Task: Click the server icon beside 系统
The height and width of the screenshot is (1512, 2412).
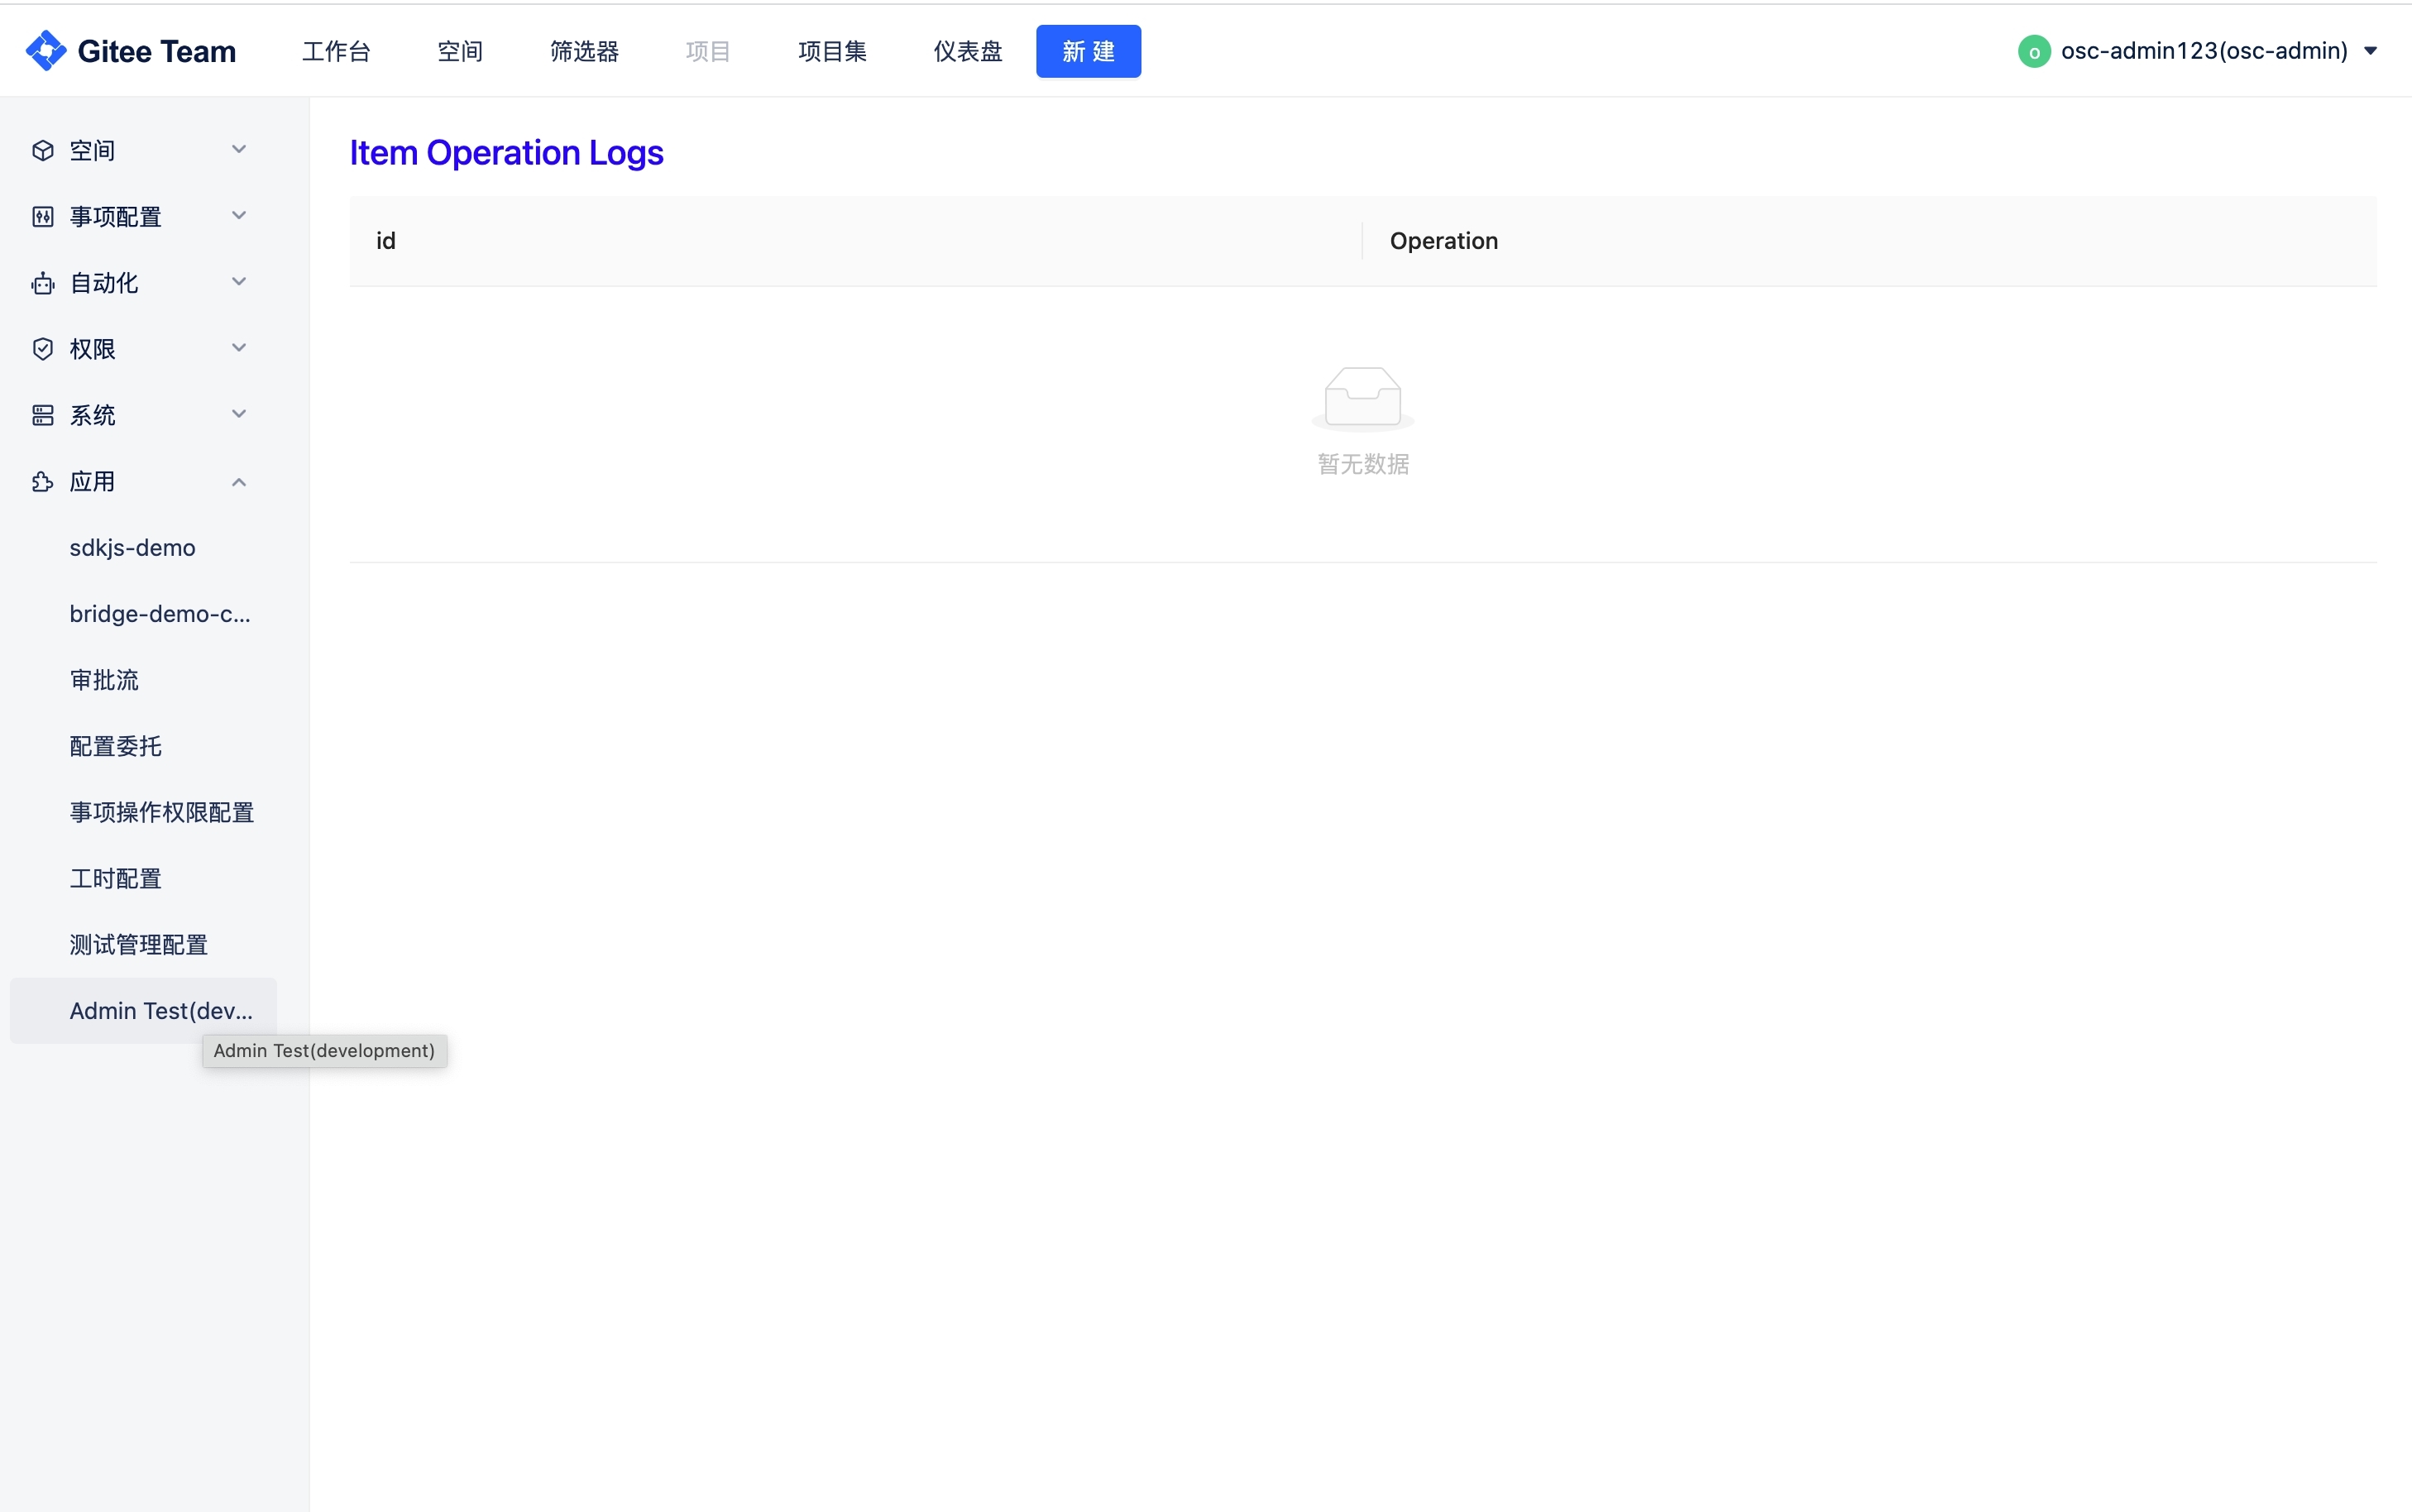Action: tap(42, 415)
